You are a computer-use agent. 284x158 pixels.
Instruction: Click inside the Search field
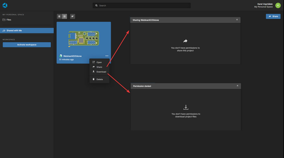click(x=142, y=5)
